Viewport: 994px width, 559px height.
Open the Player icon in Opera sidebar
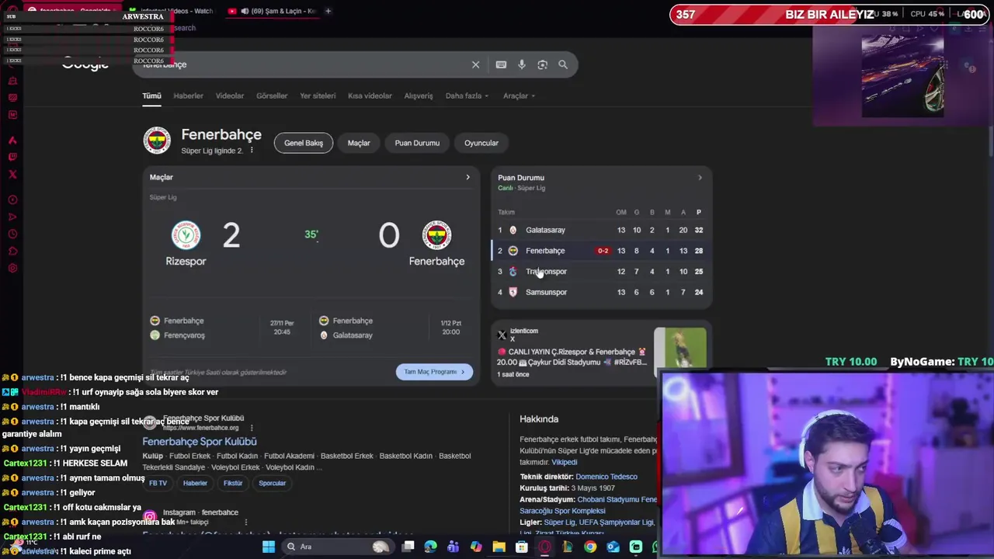point(12,200)
